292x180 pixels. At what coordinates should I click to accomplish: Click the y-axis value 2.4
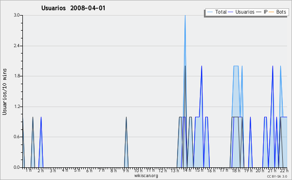point(17,46)
